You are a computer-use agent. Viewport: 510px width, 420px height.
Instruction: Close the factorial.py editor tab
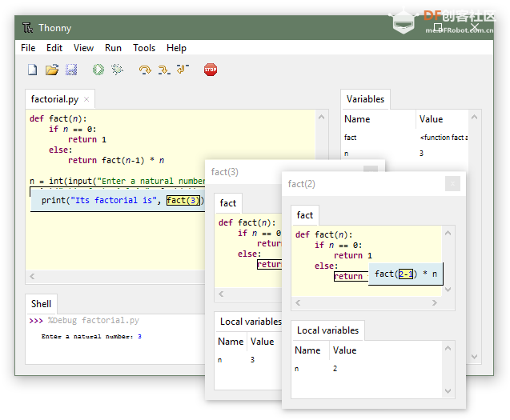86,100
